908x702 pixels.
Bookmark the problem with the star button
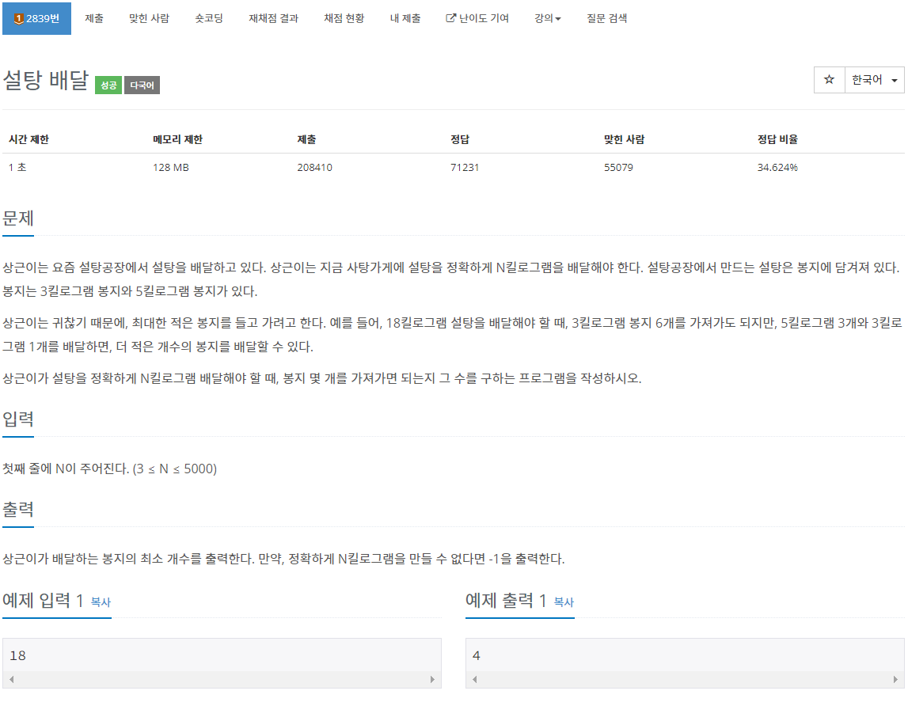click(830, 80)
